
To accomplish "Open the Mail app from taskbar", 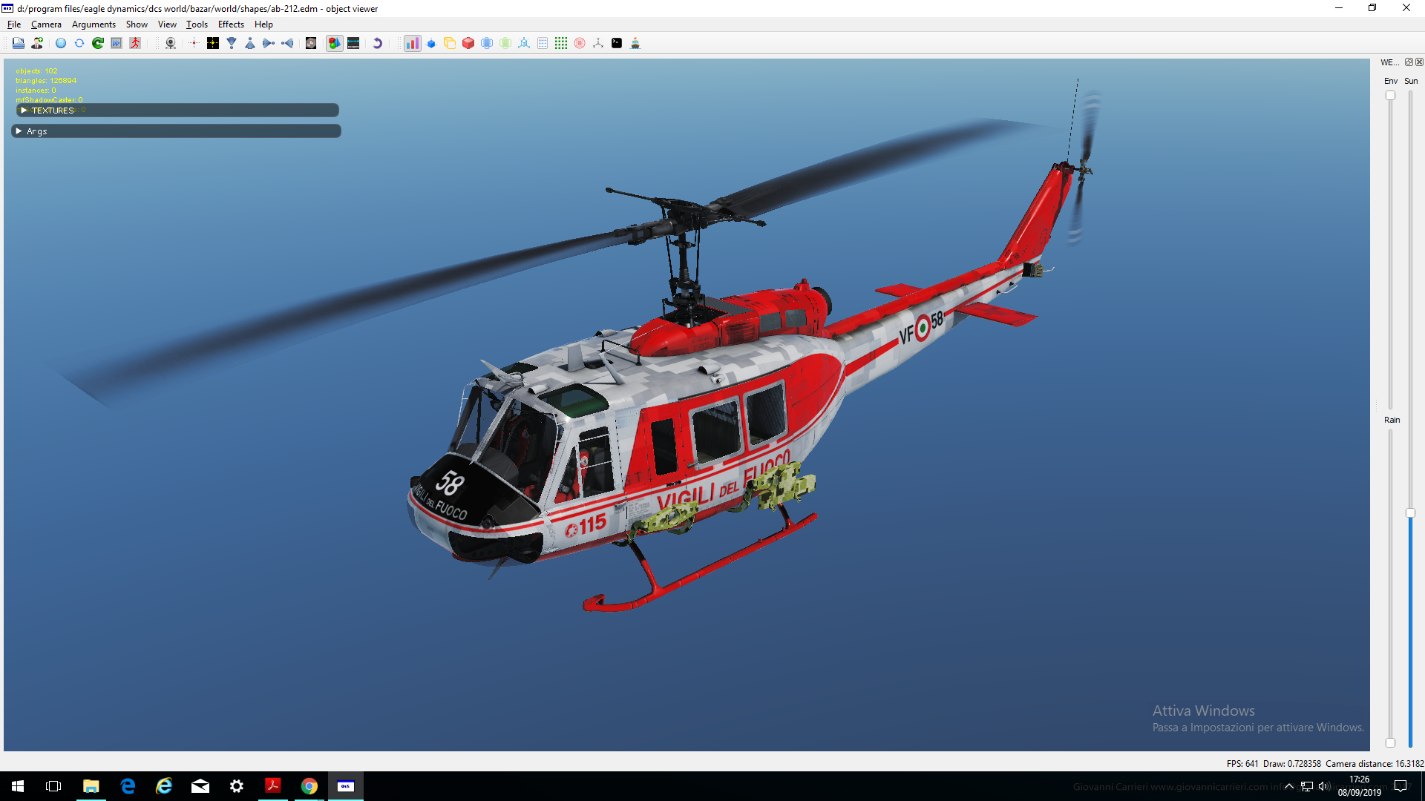I will pos(200,786).
